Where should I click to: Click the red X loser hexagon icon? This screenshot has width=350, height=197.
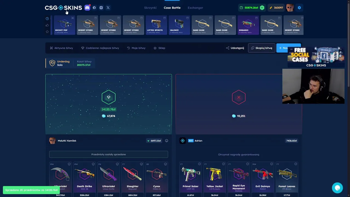[x=239, y=97]
